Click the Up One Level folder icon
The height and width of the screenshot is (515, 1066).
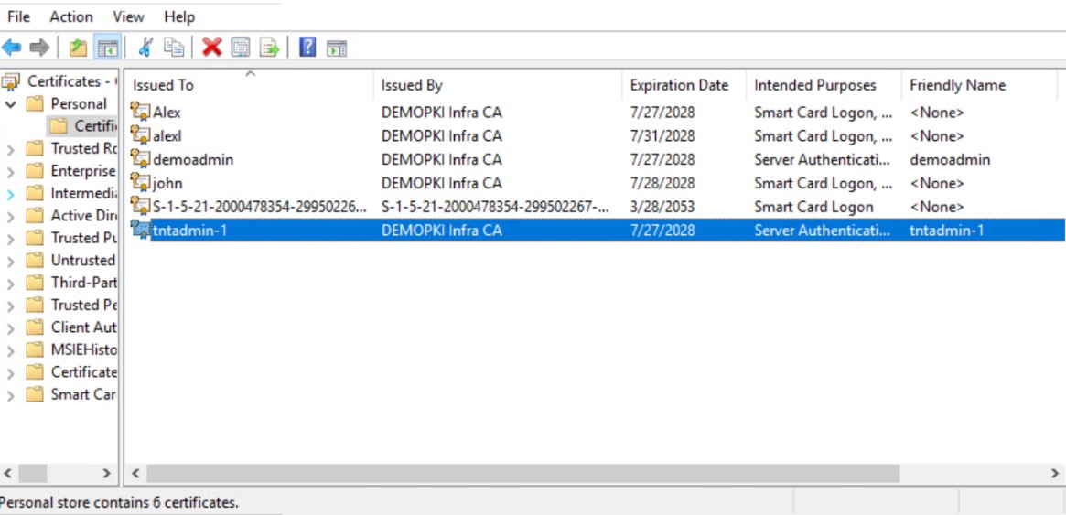pos(78,48)
